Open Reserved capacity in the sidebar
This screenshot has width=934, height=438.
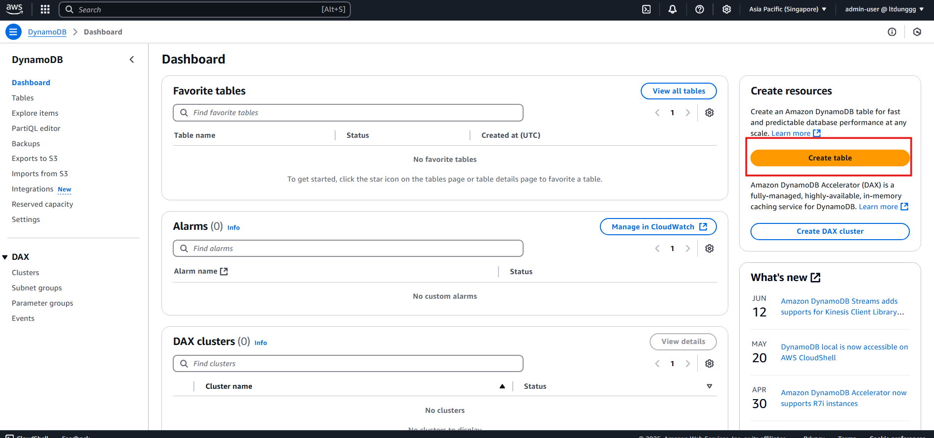pyautogui.click(x=42, y=204)
